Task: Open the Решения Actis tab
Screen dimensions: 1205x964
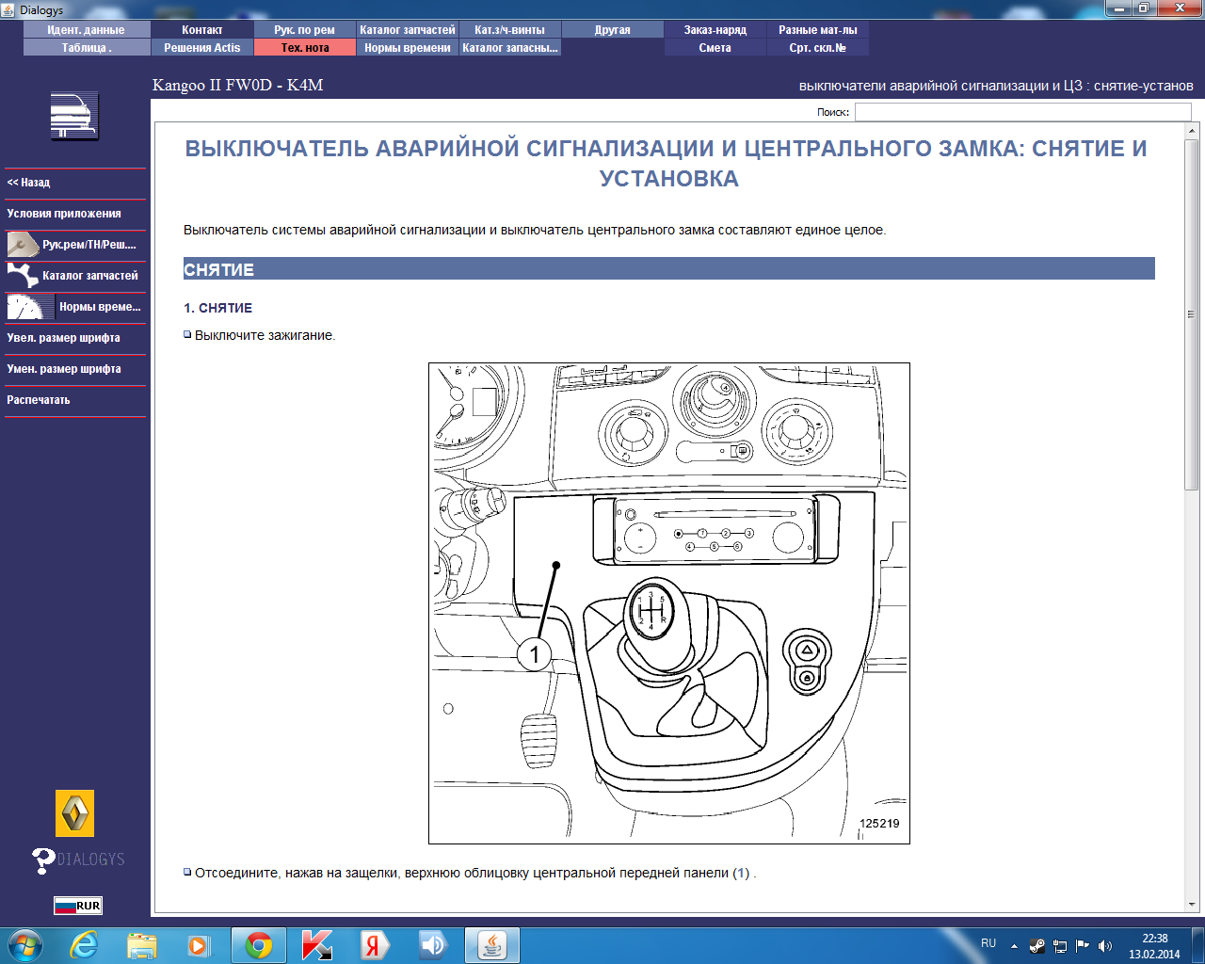Action: [x=202, y=48]
